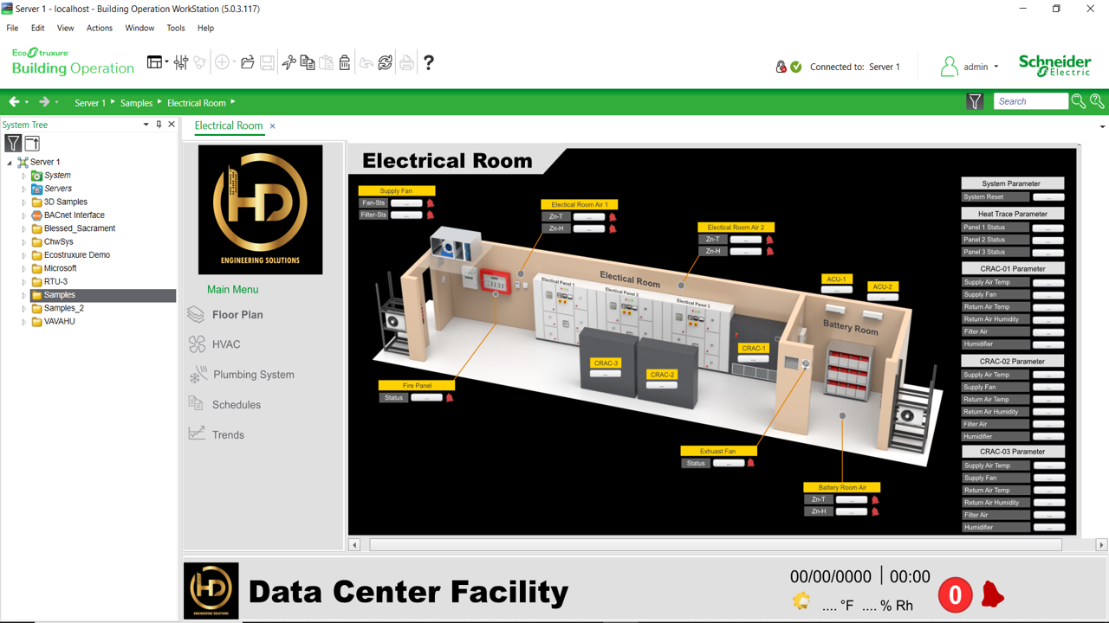Click the cut scissors toolbar icon
Viewport: 1109px width, 623px height.
(x=289, y=62)
